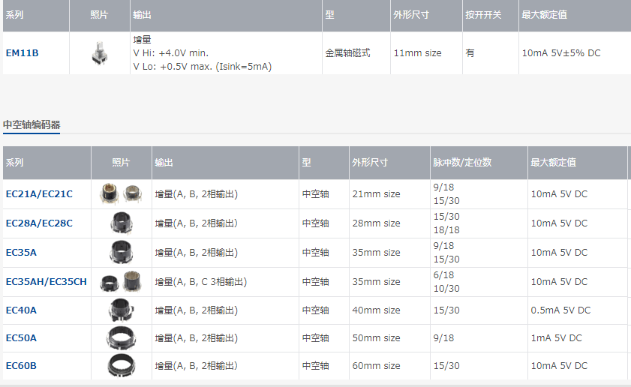Click the 最大额定值 header in hollow-shaft table
This screenshot has width=631, height=387.
553,163
